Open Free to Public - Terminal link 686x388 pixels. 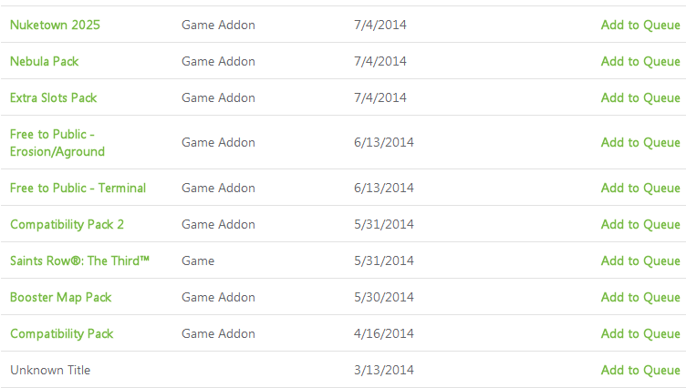[78, 188]
